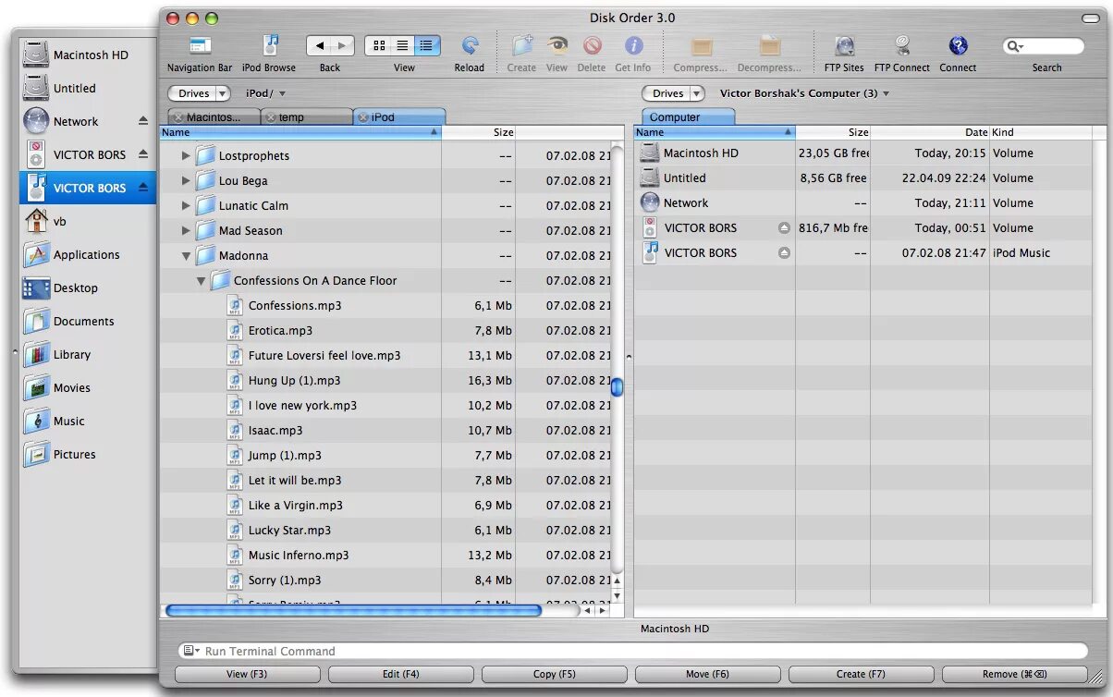Select the Delete toolbar icon
This screenshot has height=697, width=1113.
point(592,44)
